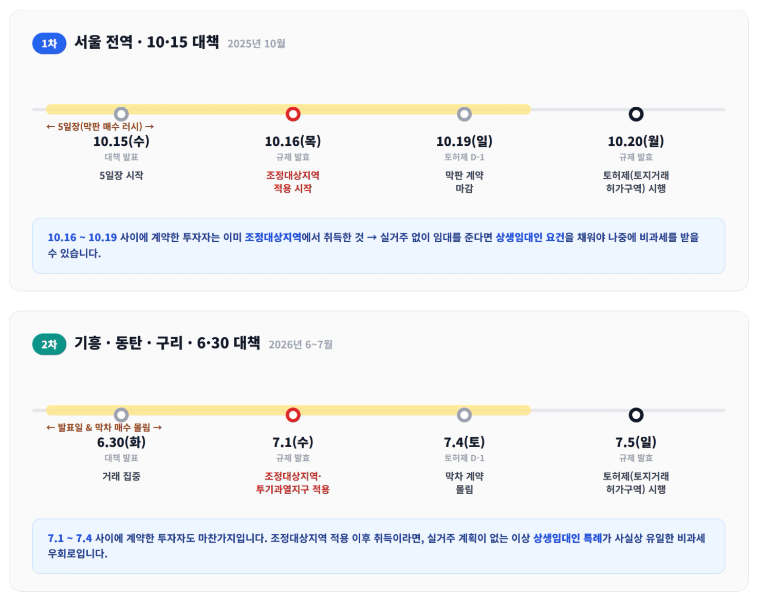The height and width of the screenshot is (601, 759).
Task: Click the green 2차 badge
Action: point(49,344)
